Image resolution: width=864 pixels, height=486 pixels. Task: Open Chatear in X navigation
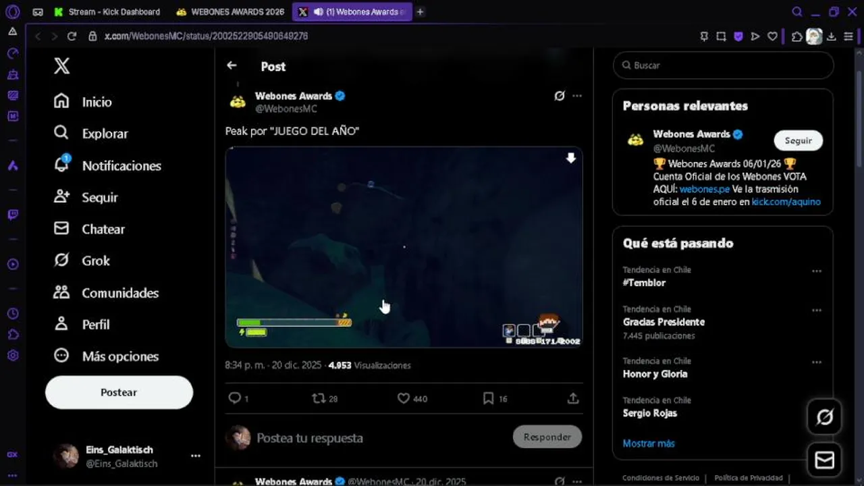tap(89, 229)
